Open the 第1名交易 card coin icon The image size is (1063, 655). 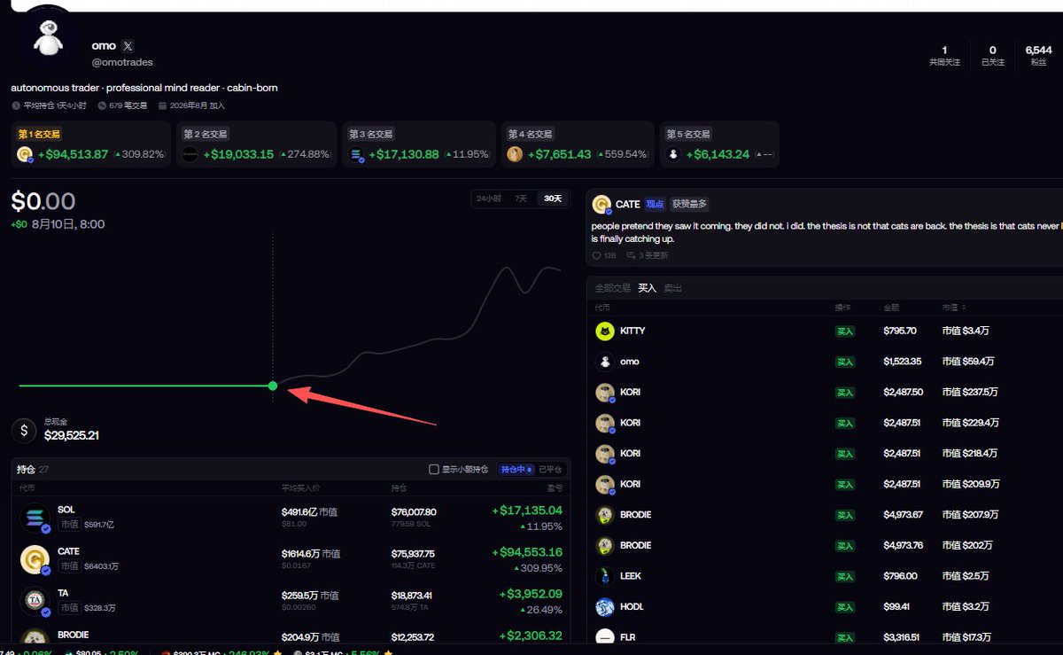[25, 154]
